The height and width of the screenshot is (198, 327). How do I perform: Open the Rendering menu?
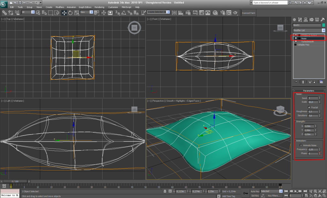pyautogui.click(x=99, y=7)
